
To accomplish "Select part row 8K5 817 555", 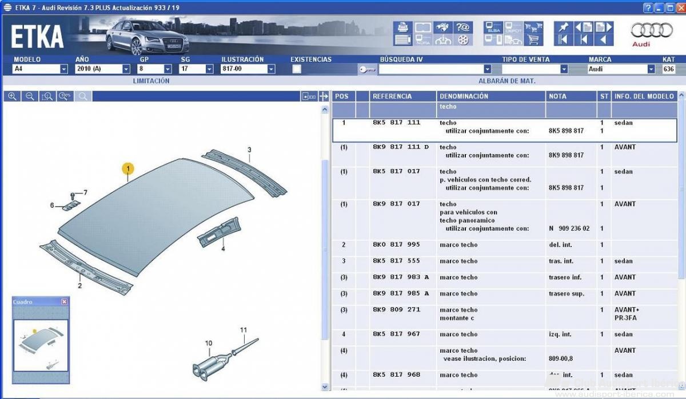I will (x=505, y=265).
